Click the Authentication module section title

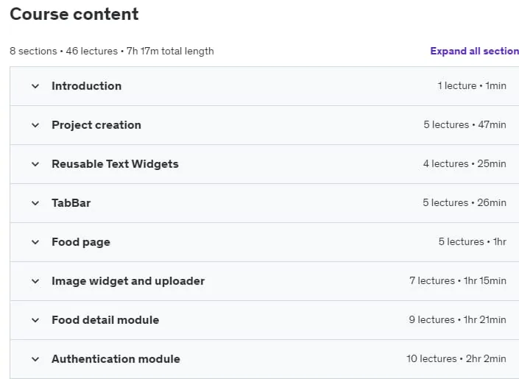click(116, 359)
